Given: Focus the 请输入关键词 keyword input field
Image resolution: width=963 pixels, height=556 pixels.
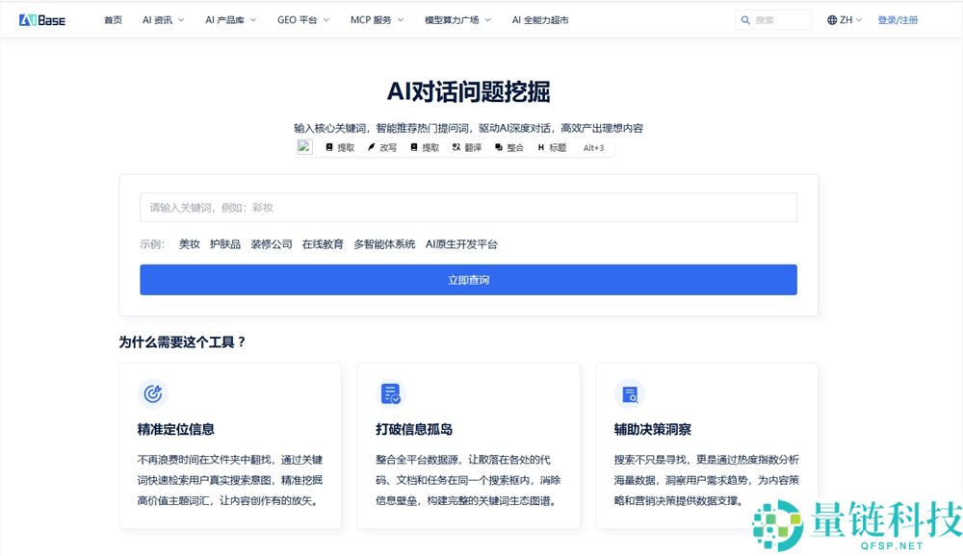Looking at the screenshot, I should (469, 208).
